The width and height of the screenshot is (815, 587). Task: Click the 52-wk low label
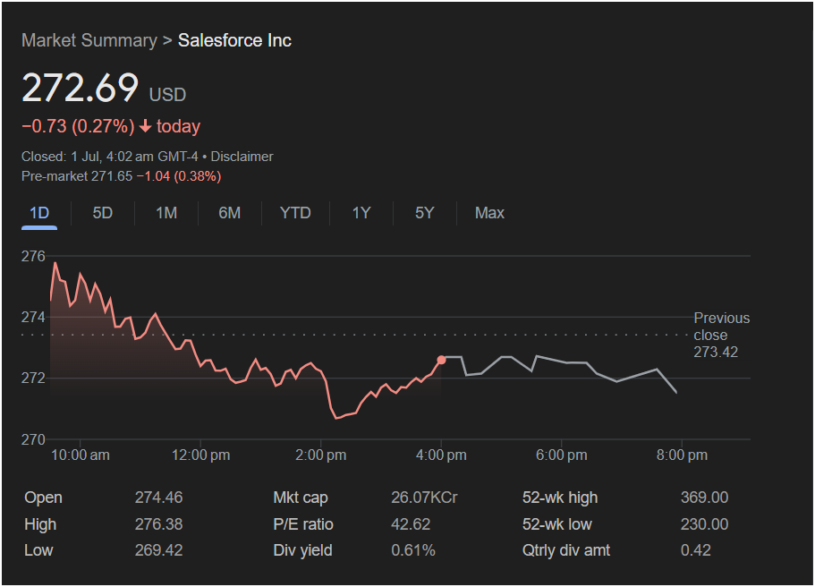coord(556,524)
